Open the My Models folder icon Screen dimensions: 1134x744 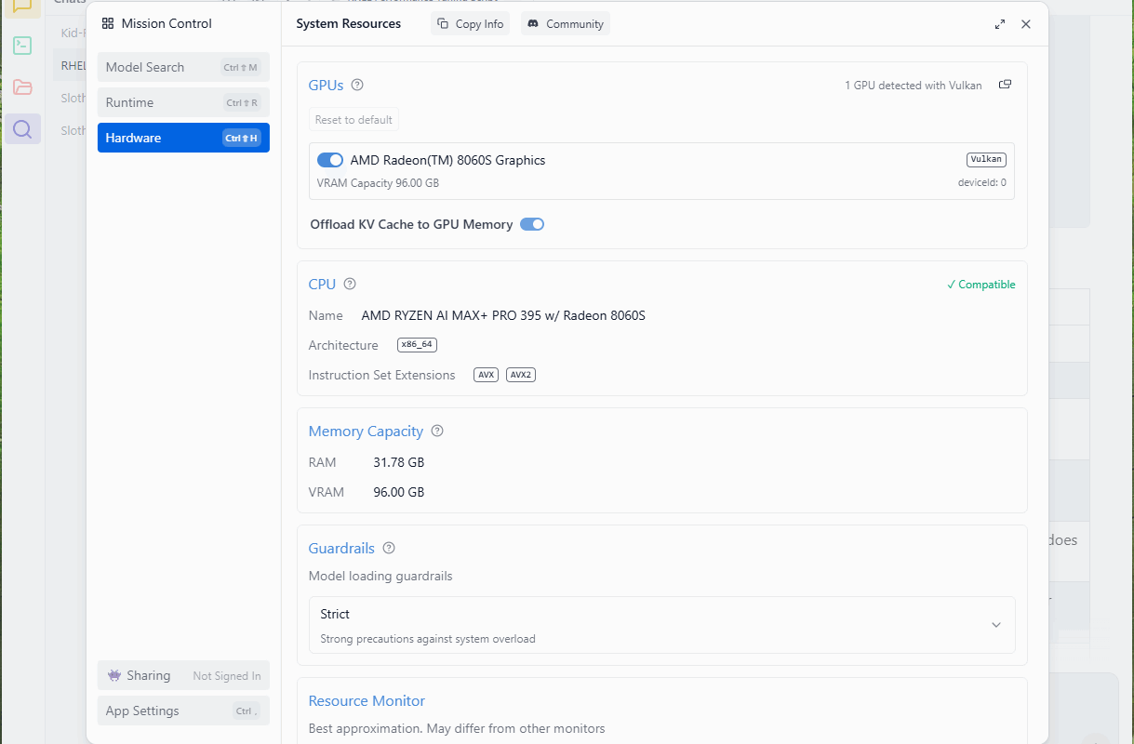[22, 87]
